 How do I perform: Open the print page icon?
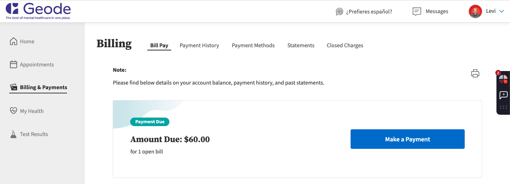475,74
